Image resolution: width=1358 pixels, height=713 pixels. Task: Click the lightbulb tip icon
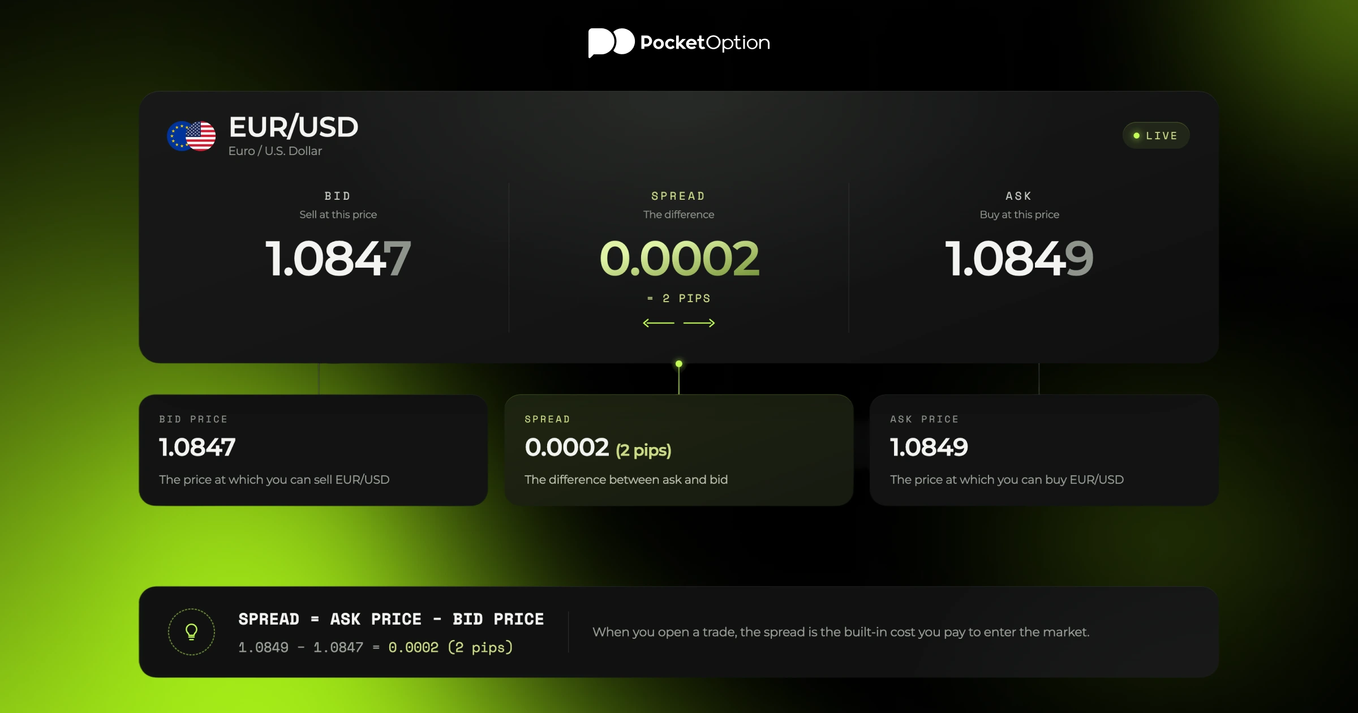coord(191,632)
